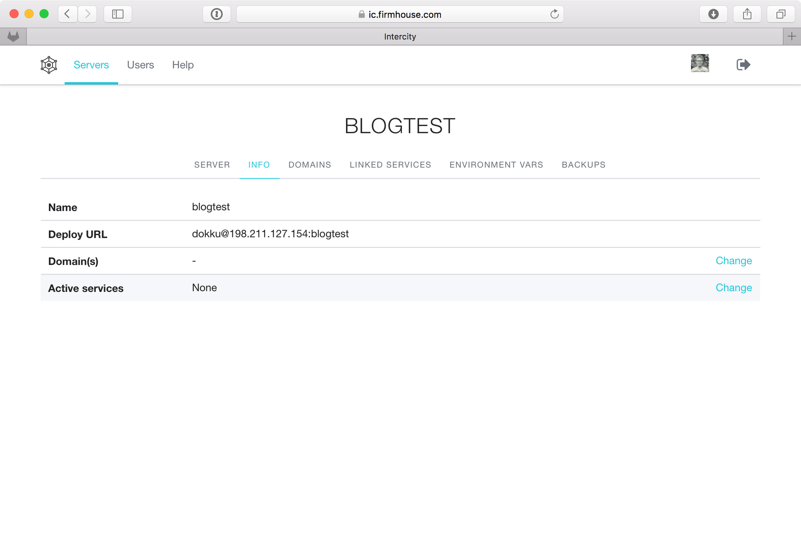Toggle the Safari sidebar button
Screen dimensions: 801x534
[118, 14]
